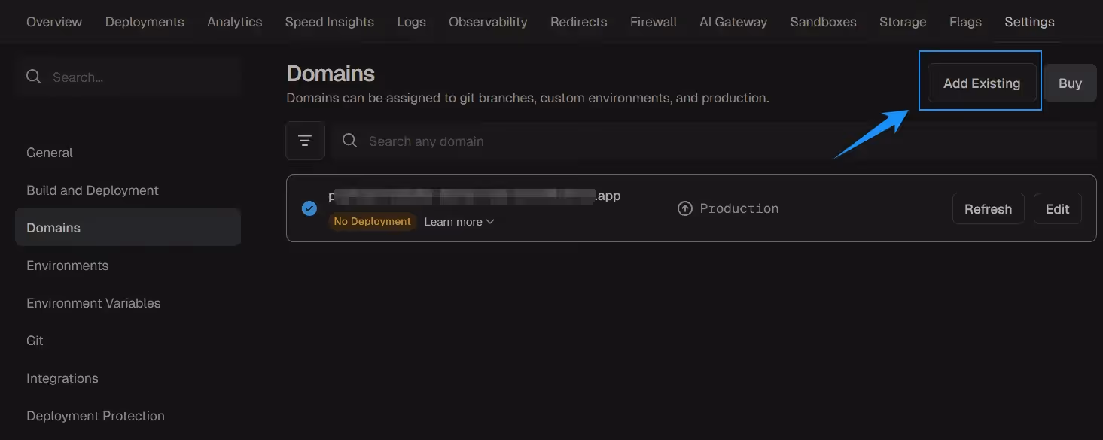Click the Production up-arrow circle icon
Viewport: 1103px width, 440px height.
point(684,208)
